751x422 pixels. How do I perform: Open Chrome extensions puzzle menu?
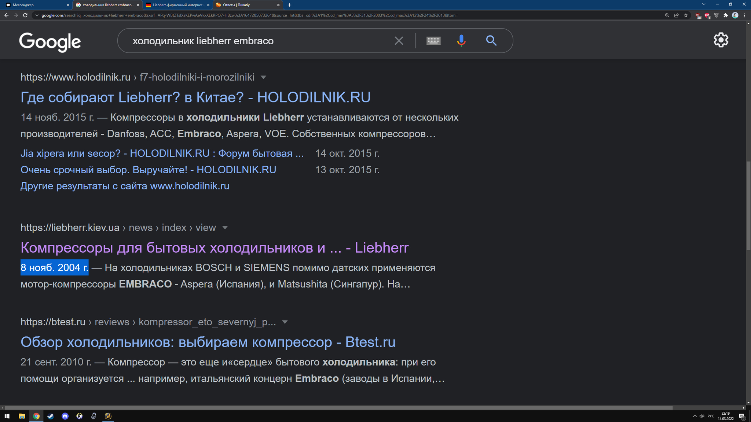(725, 15)
